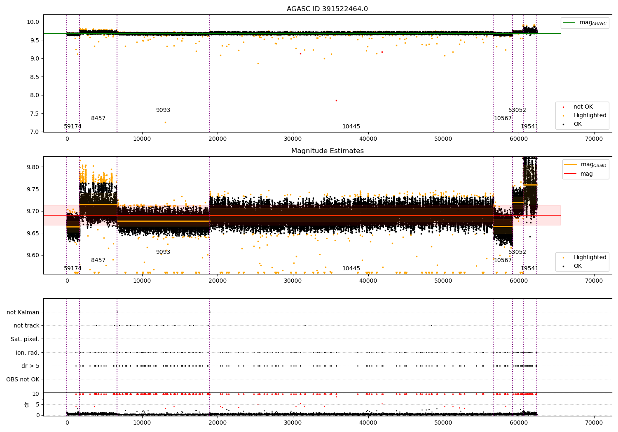Viewport: 618px width, 432px height.
Task: Click OBSID label 19541 in the middle plot
Action: tap(529, 269)
